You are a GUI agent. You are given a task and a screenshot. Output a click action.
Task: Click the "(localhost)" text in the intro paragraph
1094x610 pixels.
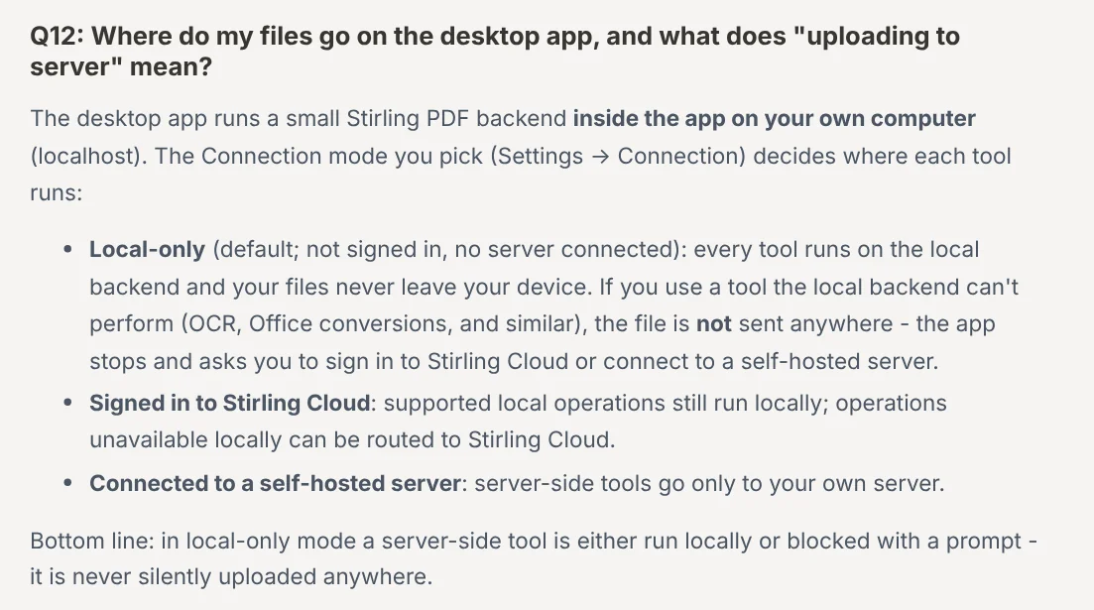coord(88,156)
